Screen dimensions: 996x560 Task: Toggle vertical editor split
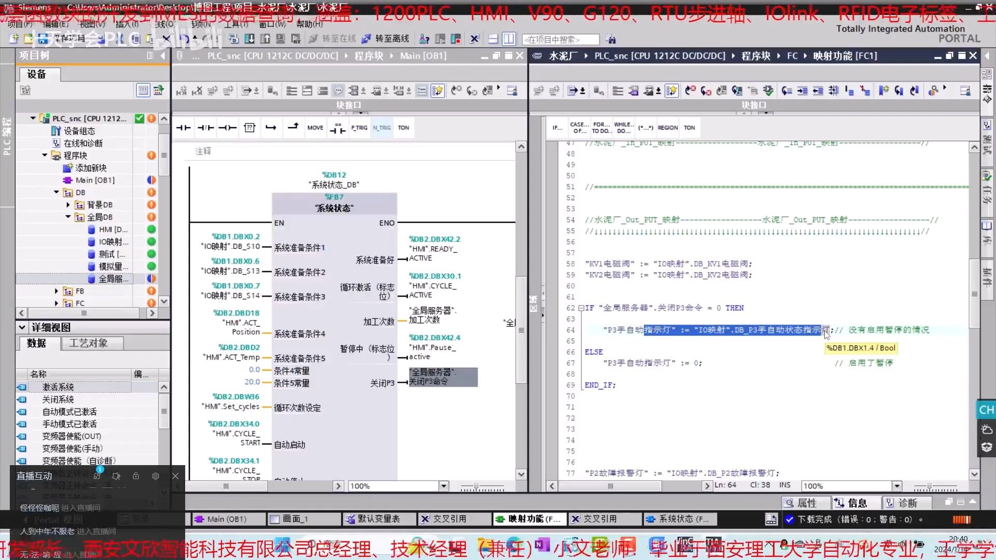coord(509,39)
